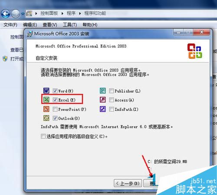217x195 pixels.
Task: Open the 文件(F) menu
Action: [x=10, y=25]
